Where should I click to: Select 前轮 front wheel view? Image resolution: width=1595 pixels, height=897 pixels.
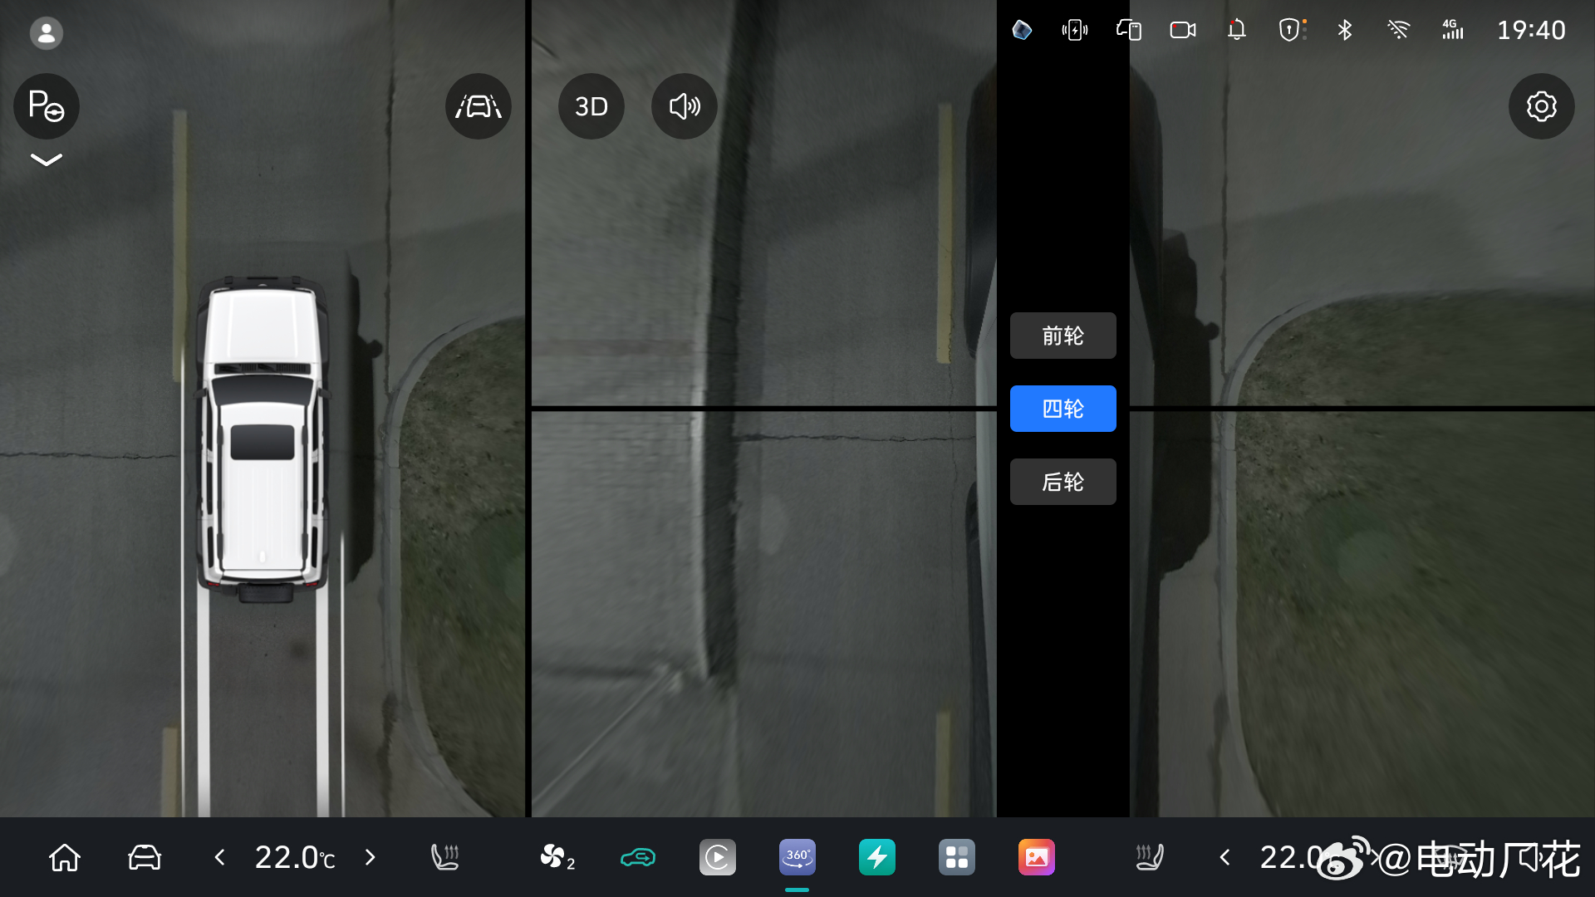coord(1063,336)
